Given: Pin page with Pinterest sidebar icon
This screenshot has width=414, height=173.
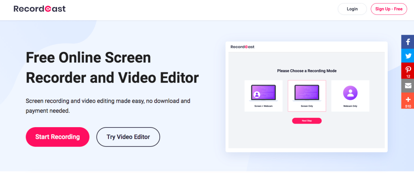Looking at the screenshot, I should pos(408,71).
